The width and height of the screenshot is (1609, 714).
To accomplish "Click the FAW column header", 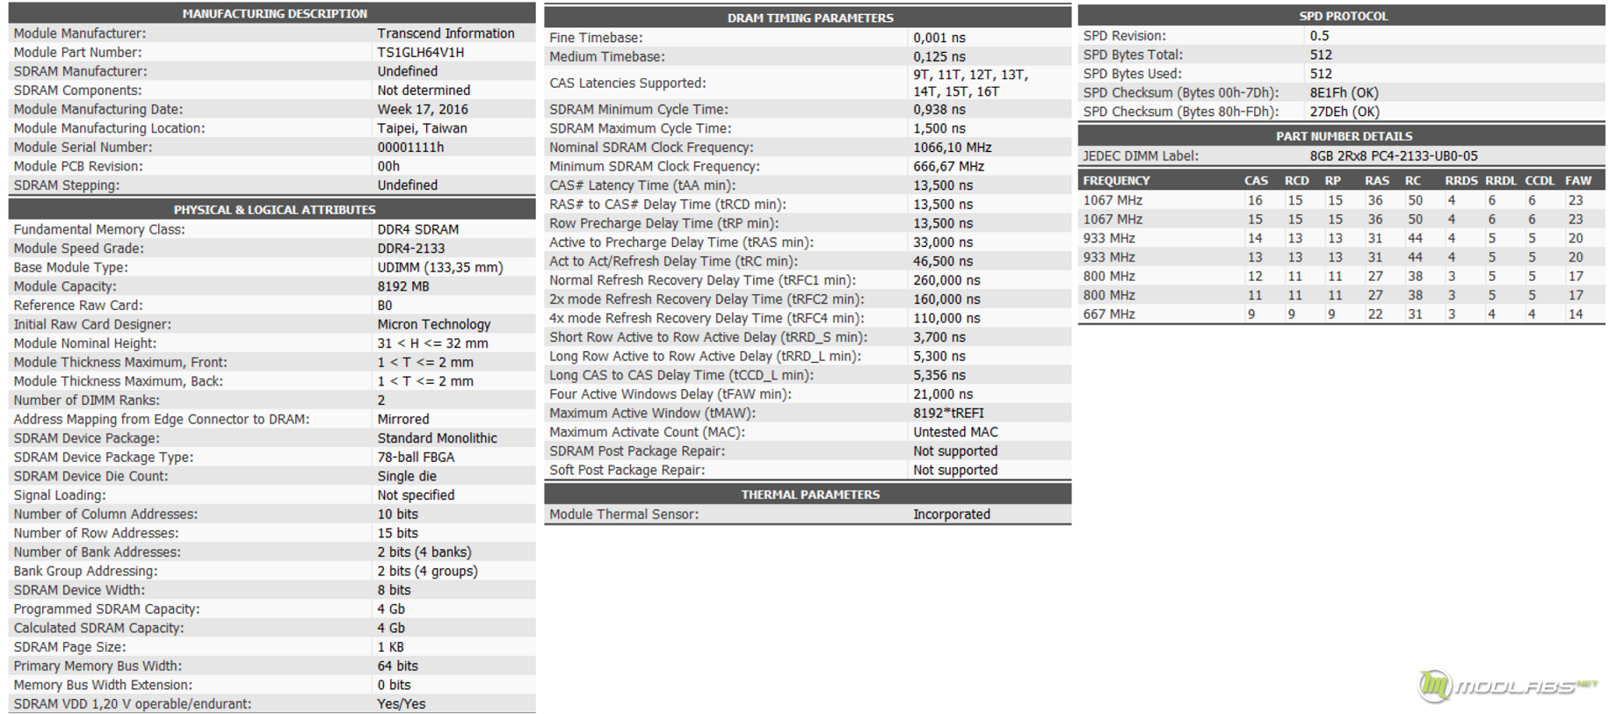I will coord(1578,181).
